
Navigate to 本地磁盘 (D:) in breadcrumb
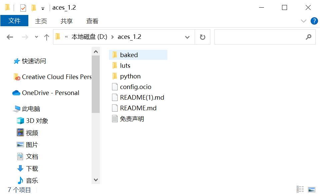pos(89,37)
